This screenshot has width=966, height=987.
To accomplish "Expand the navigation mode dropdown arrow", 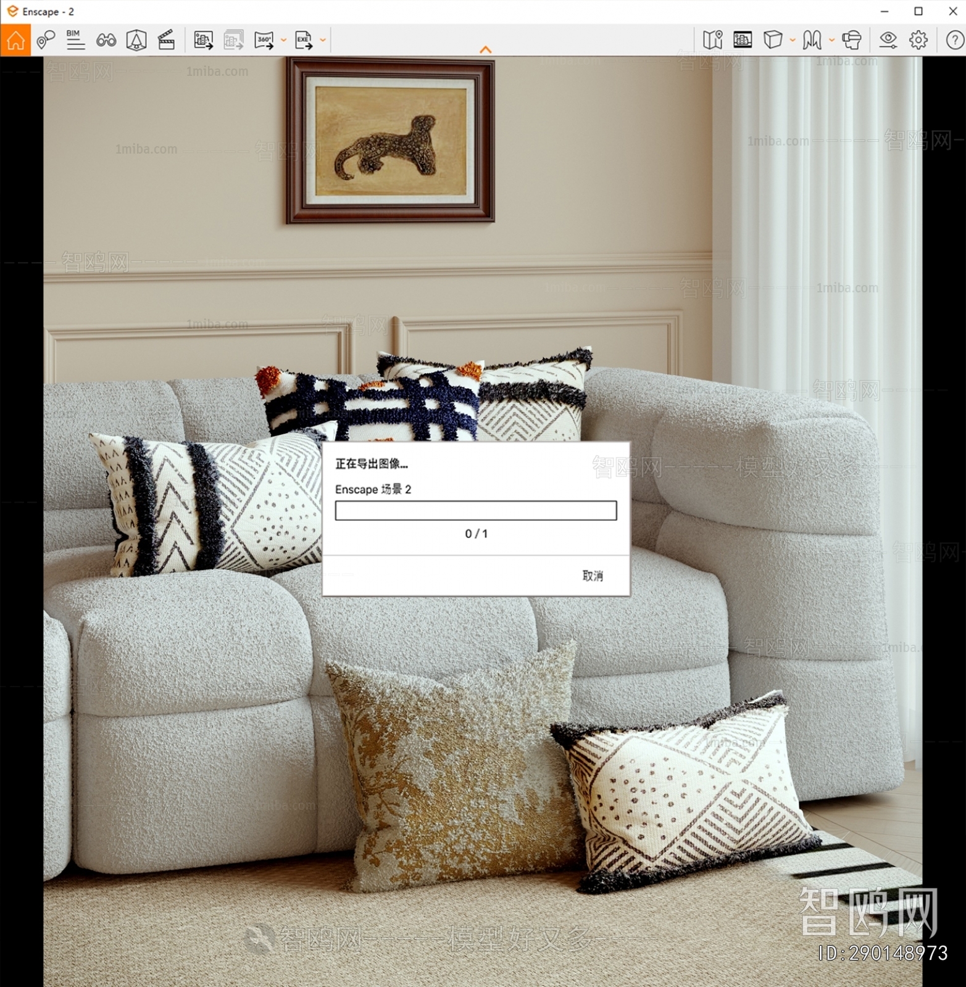I will point(831,40).
